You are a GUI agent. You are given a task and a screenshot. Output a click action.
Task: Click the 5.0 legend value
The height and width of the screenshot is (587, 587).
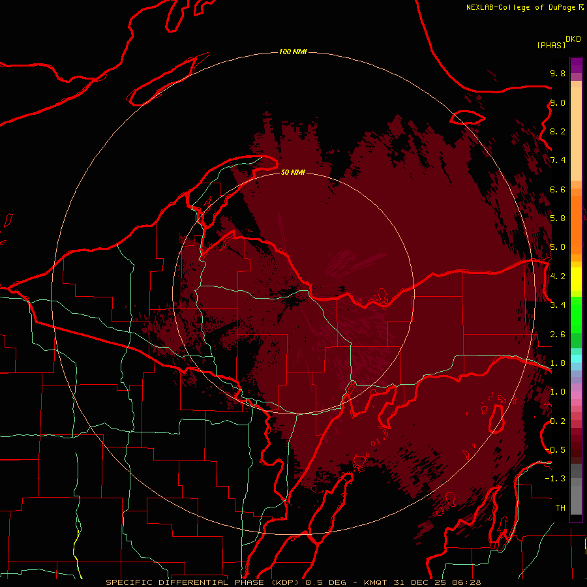click(558, 247)
